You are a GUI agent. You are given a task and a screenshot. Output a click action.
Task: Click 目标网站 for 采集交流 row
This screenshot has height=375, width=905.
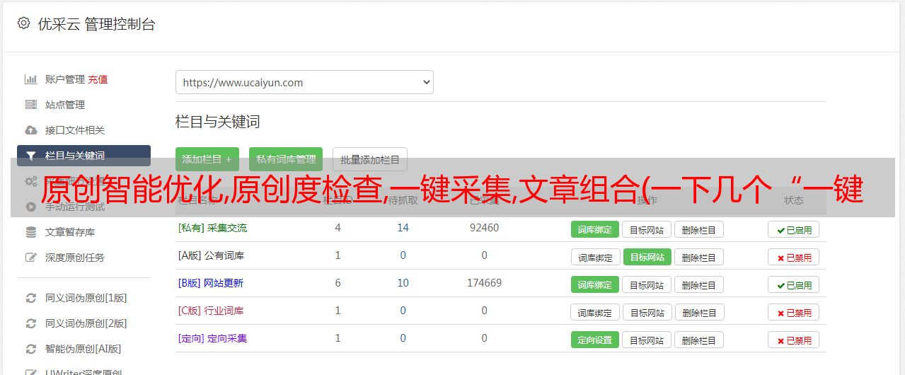pos(647,229)
